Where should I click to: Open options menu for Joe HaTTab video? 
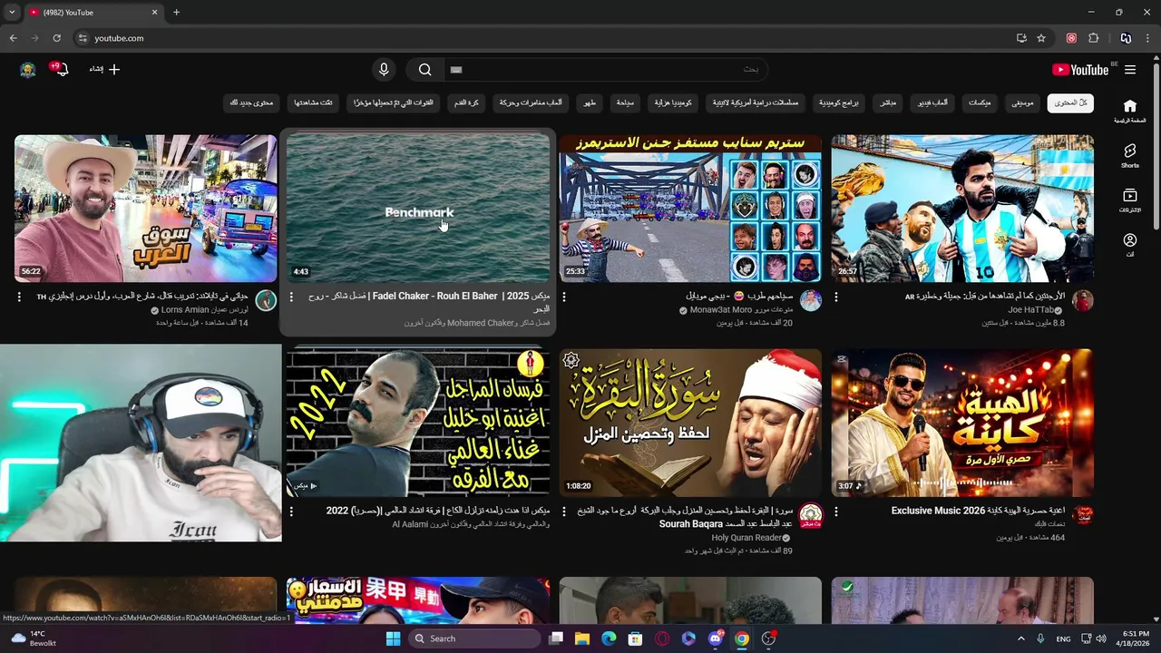(x=836, y=297)
